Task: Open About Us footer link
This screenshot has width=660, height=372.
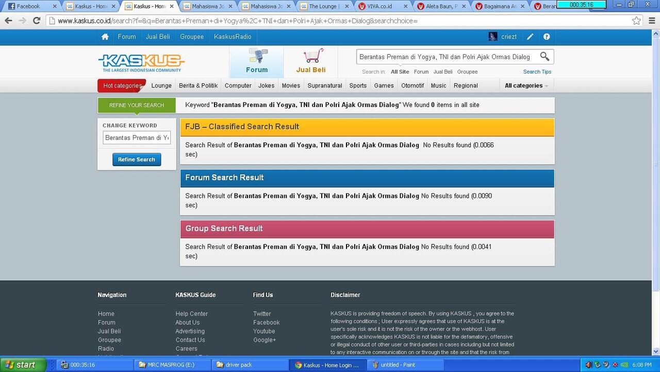Action: (187, 323)
